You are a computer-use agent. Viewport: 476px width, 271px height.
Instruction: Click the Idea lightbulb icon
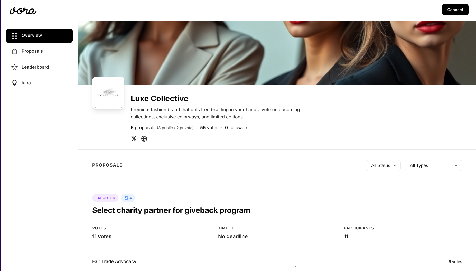[15, 83]
